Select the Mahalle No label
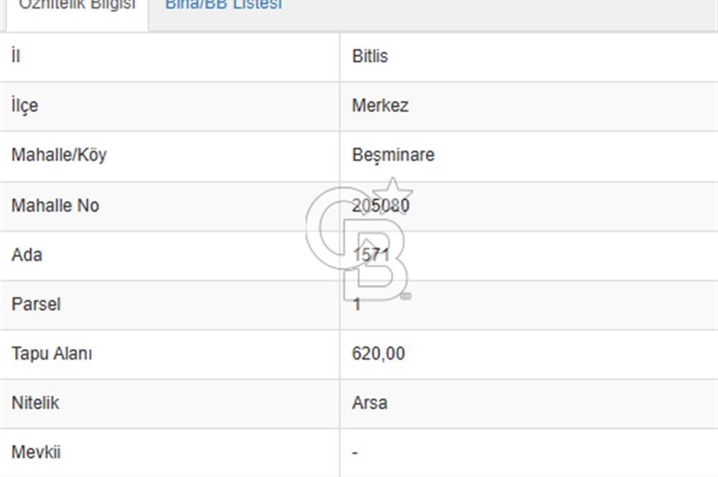This screenshot has height=477, width=718. coord(55,205)
